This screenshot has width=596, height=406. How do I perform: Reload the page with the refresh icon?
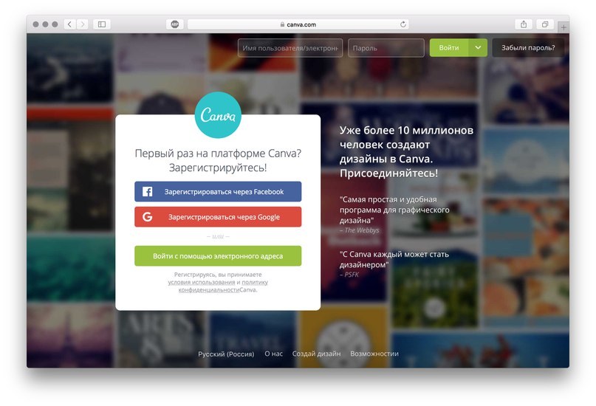coord(403,24)
